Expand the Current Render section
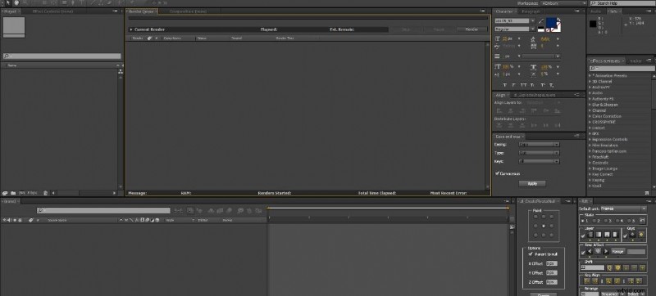 click(131, 29)
